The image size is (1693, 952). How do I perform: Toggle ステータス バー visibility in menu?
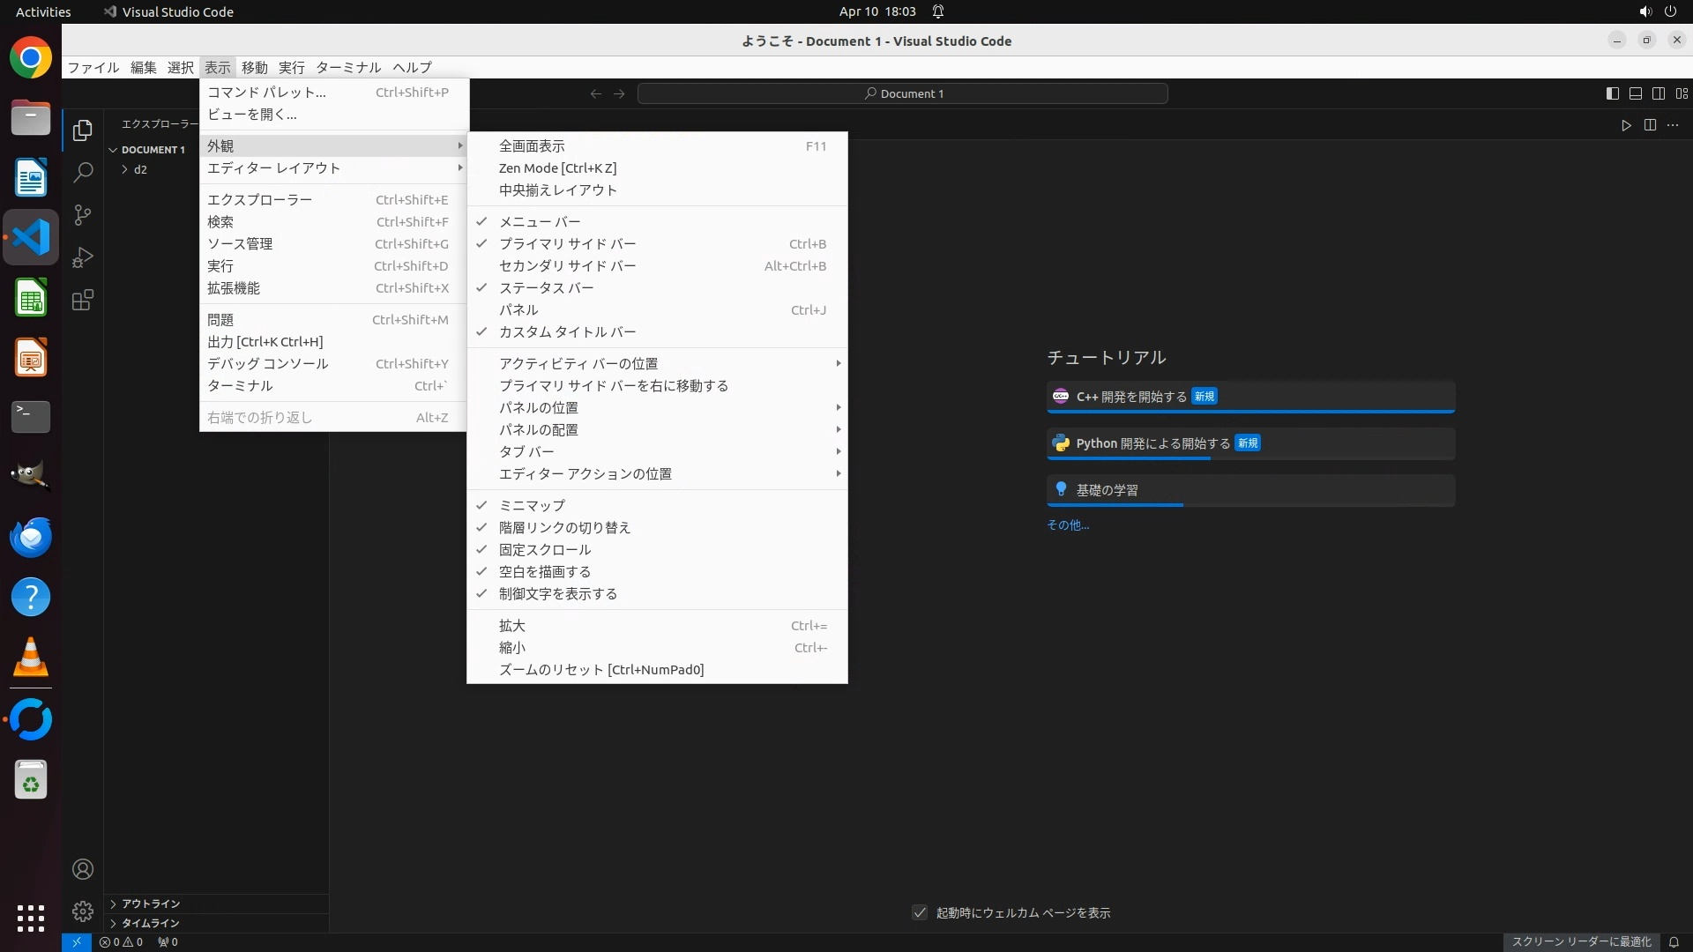(546, 287)
